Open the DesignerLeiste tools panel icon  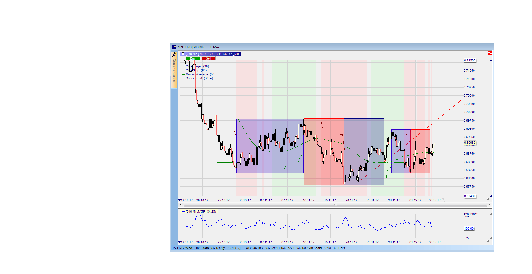(174, 55)
